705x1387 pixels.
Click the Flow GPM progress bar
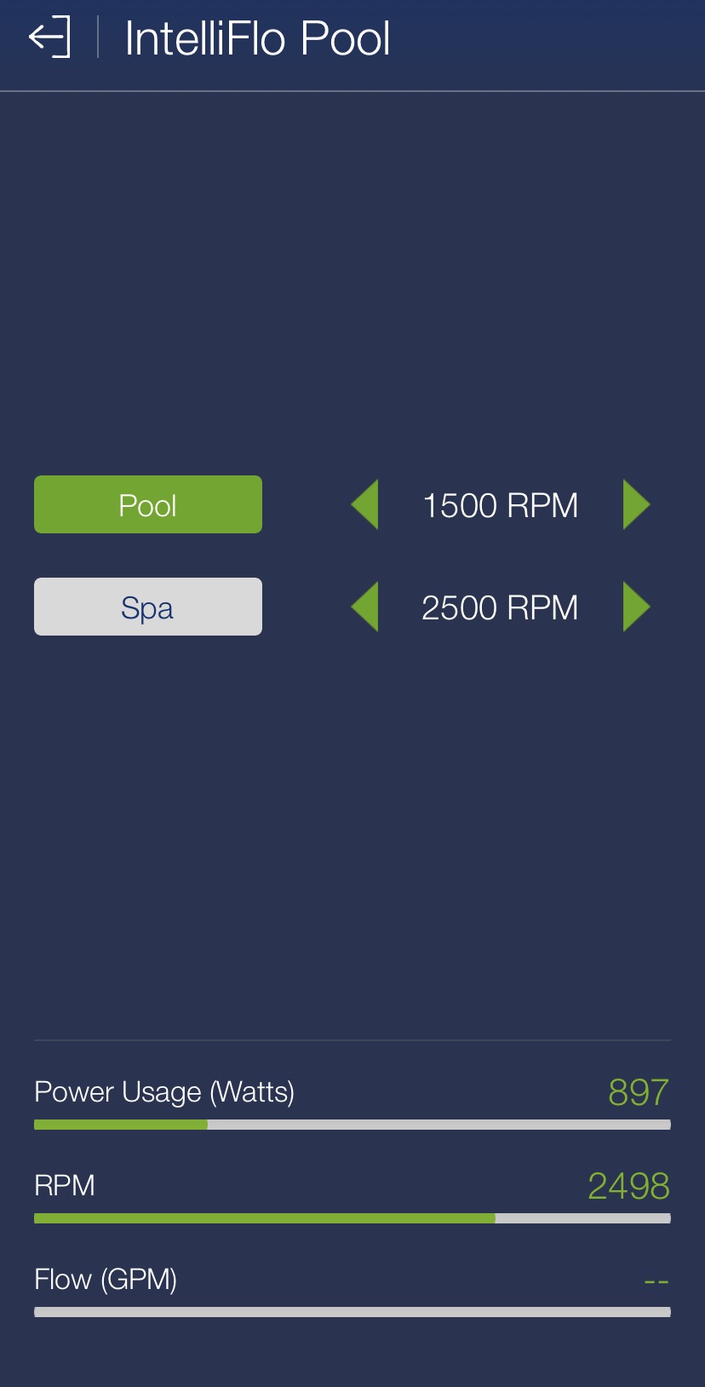pyautogui.click(x=352, y=1312)
